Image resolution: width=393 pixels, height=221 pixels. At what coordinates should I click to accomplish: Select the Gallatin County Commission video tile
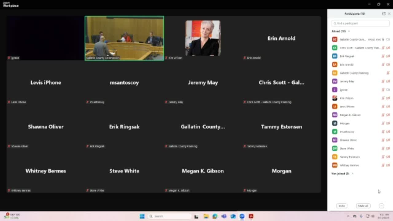[x=124, y=38]
